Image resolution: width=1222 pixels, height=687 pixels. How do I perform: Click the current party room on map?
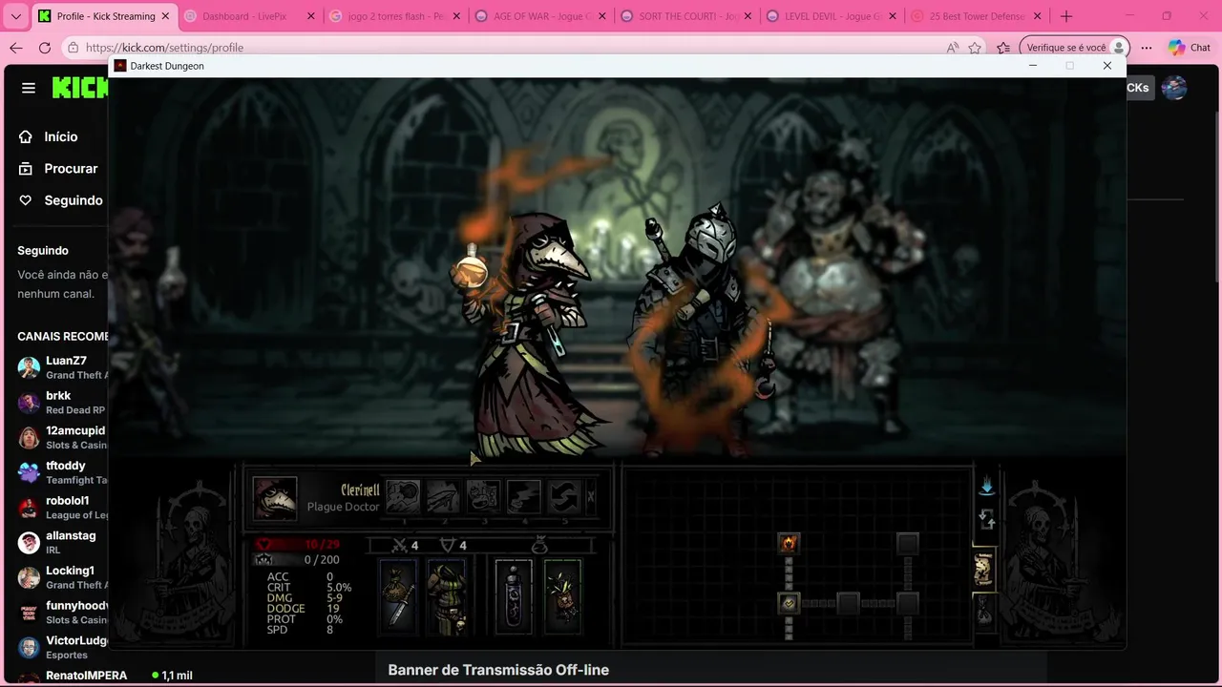pos(789,603)
